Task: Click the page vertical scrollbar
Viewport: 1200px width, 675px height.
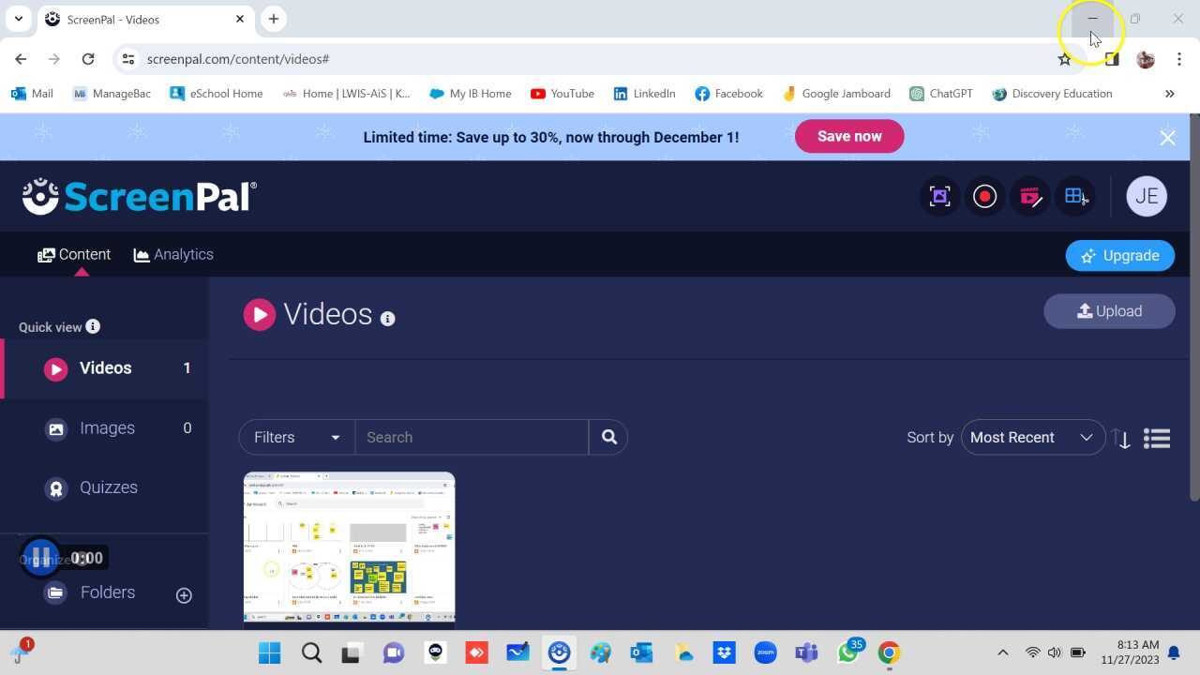Action: pos(1194,309)
